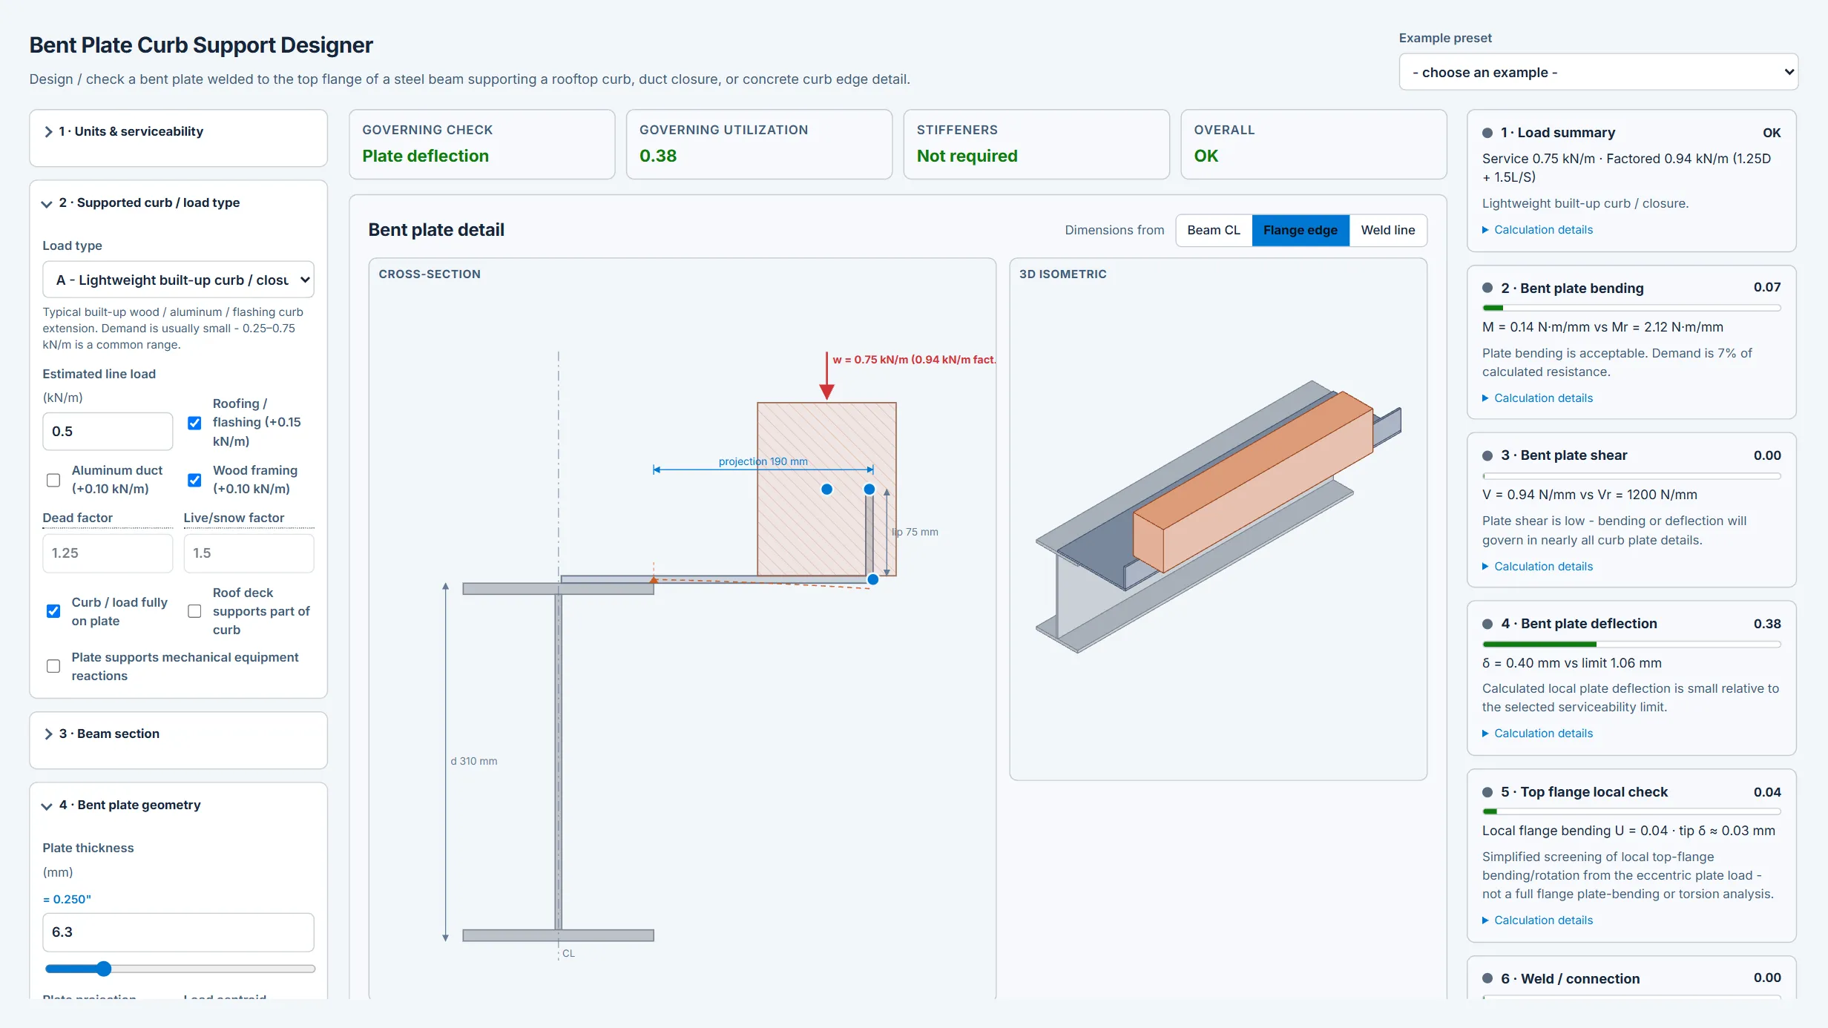Viewport: 1828px width, 1028px height.
Task: Select Flange edge dimension reference
Action: [x=1301, y=230]
